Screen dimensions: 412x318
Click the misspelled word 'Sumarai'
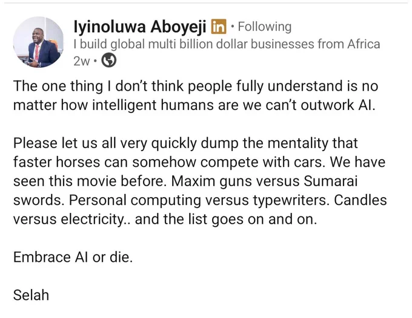pos(331,181)
